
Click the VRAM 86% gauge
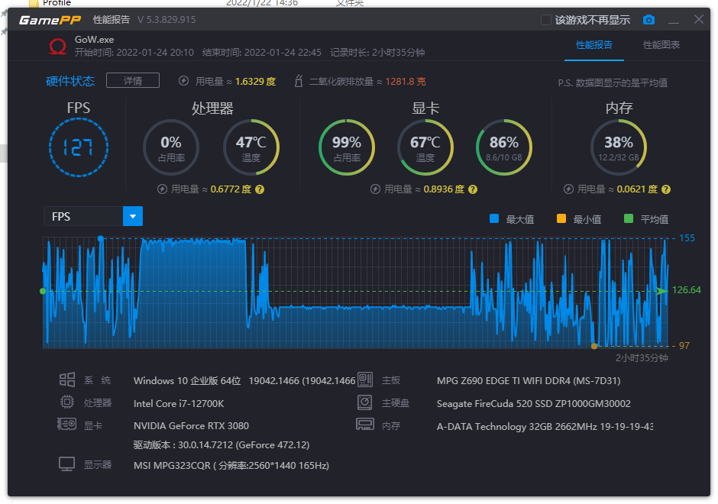(504, 147)
